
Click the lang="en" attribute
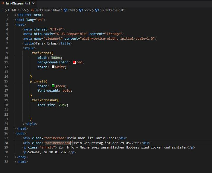(35, 20)
